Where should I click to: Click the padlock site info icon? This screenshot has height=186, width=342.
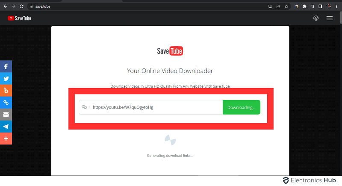coord(31,6)
